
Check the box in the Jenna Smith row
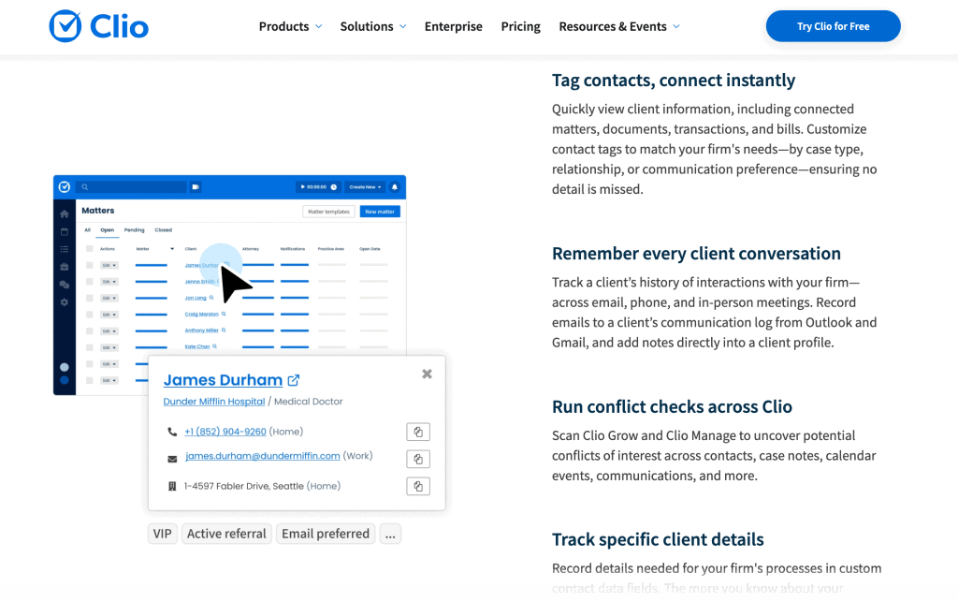(89, 282)
